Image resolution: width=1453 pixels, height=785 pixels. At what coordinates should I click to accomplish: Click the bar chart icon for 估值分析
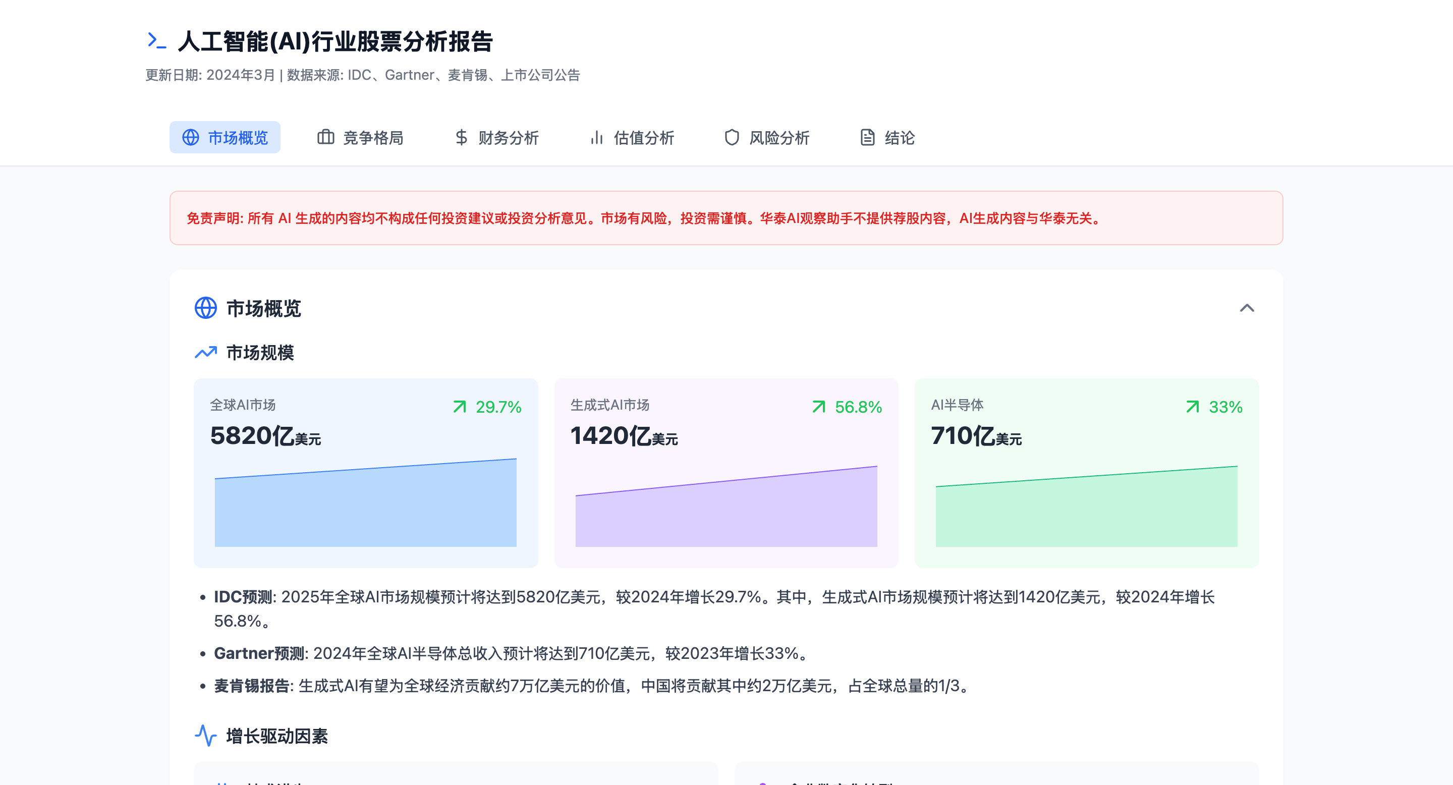597,137
